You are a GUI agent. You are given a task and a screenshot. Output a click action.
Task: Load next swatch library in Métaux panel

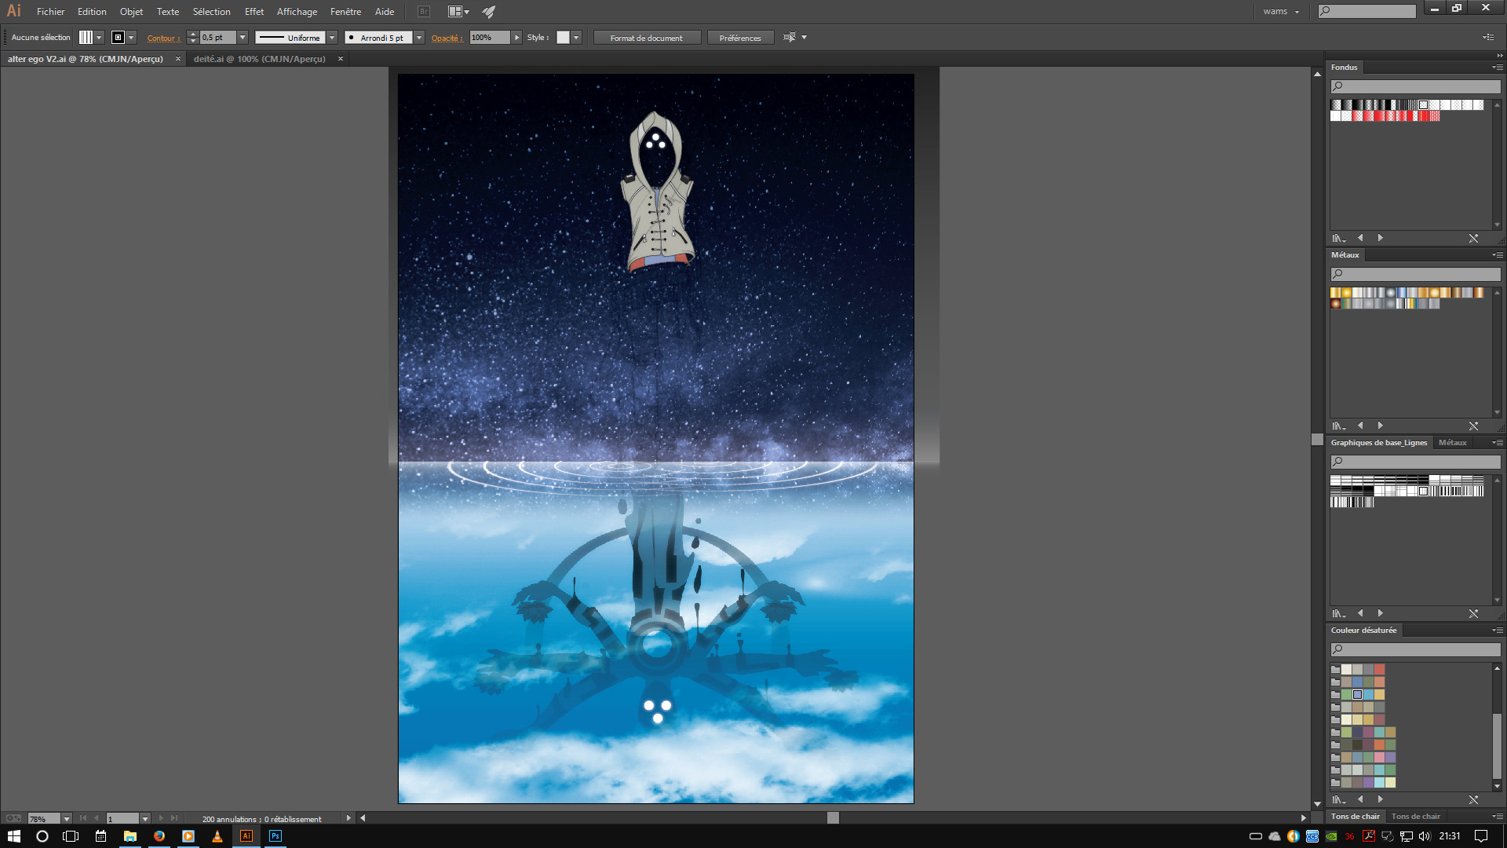pos(1380,426)
